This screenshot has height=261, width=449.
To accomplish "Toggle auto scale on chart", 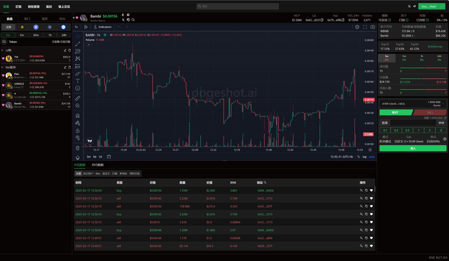I will pyautogui.click(x=372, y=157).
